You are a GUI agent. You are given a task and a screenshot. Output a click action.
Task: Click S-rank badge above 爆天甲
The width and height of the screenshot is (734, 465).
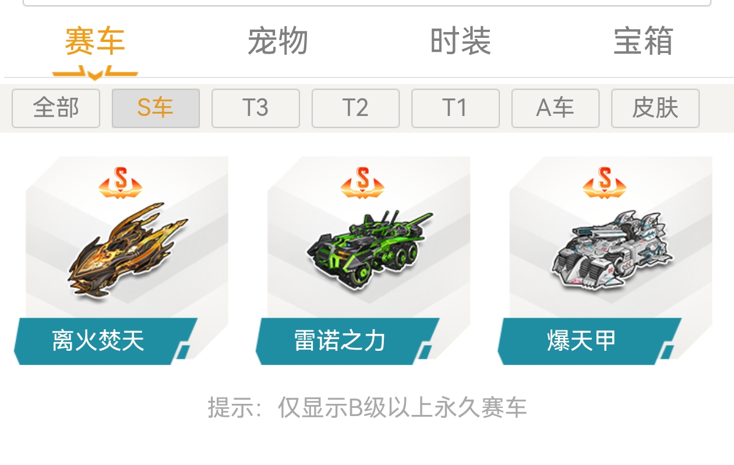605,182
